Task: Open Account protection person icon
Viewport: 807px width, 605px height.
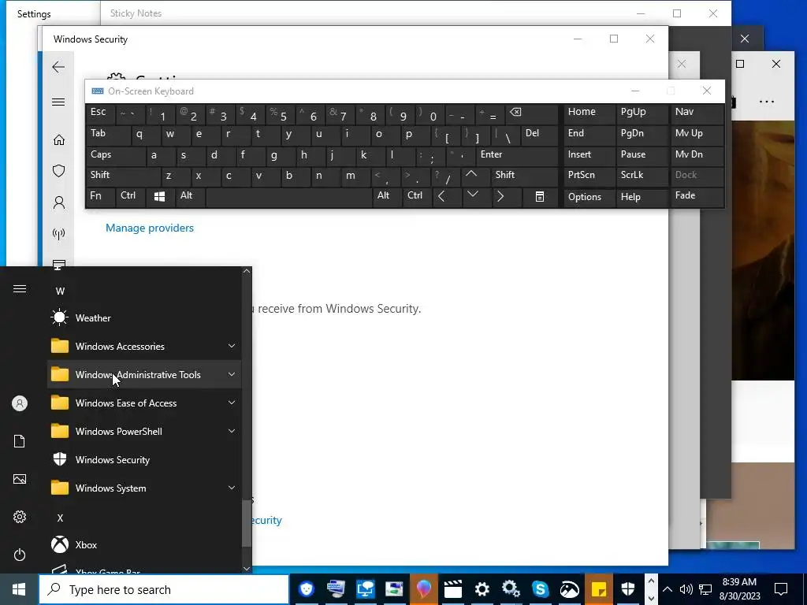Action: coord(58,202)
